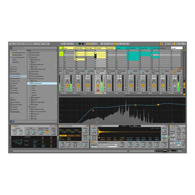
Task: Click the Stop transport button
Action: point(80,44)
